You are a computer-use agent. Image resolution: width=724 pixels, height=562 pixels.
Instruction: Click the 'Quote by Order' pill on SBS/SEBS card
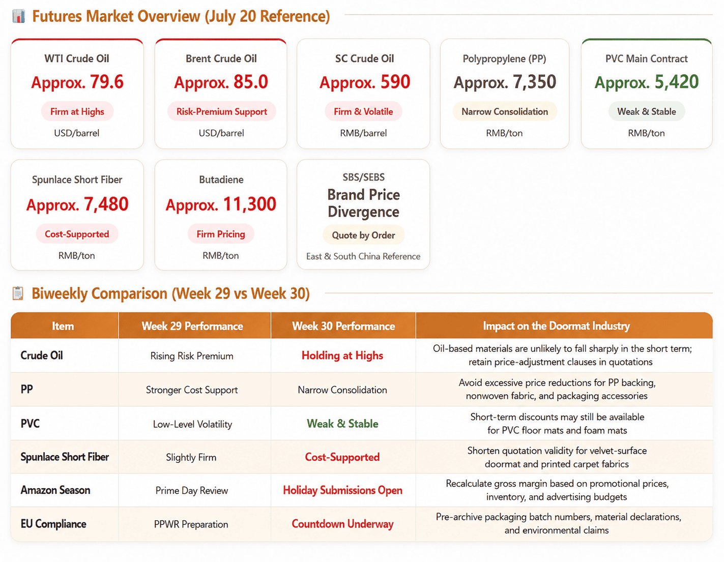(x=363, y=235)
